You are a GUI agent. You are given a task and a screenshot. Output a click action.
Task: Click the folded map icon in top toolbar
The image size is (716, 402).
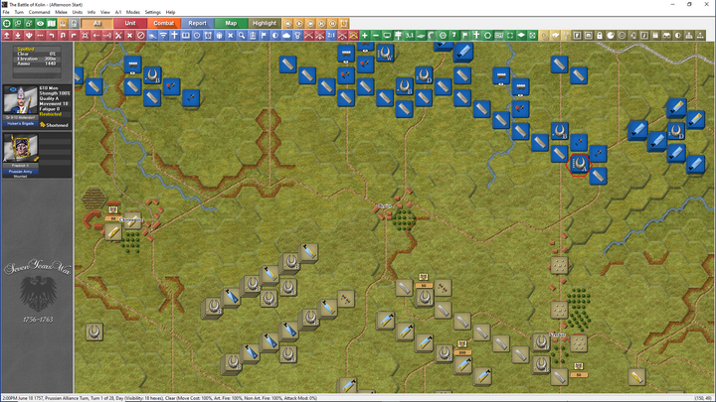[x=51, y=23]
